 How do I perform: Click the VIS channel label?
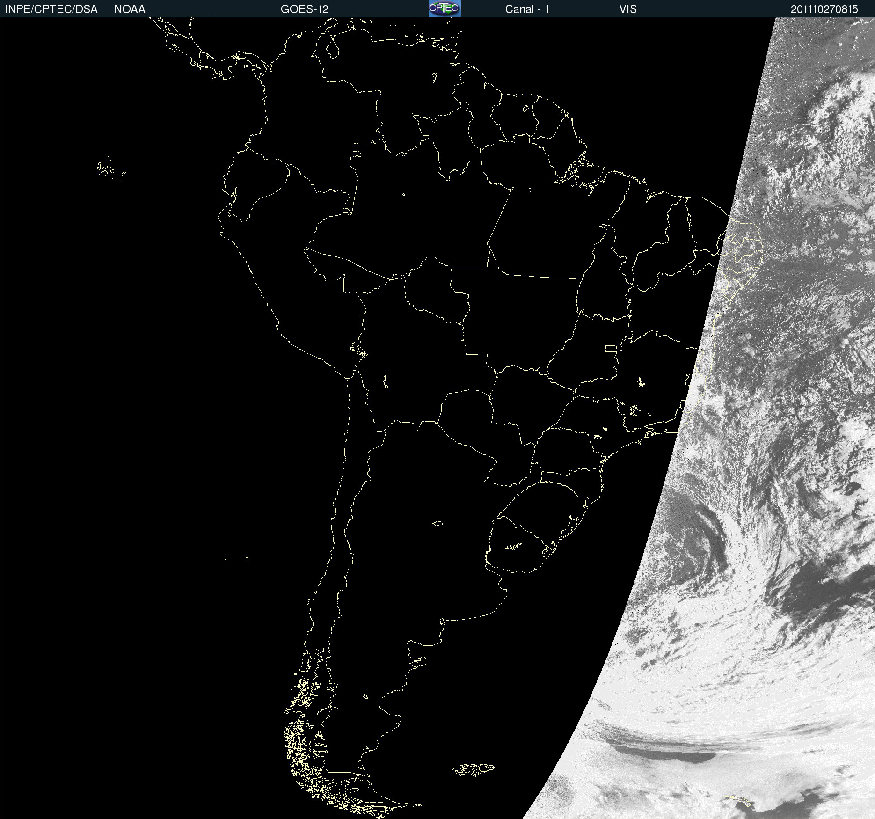point(628,9)
